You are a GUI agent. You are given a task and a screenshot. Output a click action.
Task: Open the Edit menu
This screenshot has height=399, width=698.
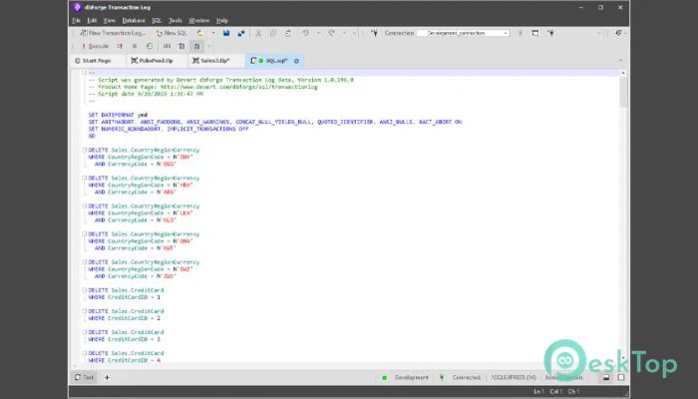pos(92,21)
